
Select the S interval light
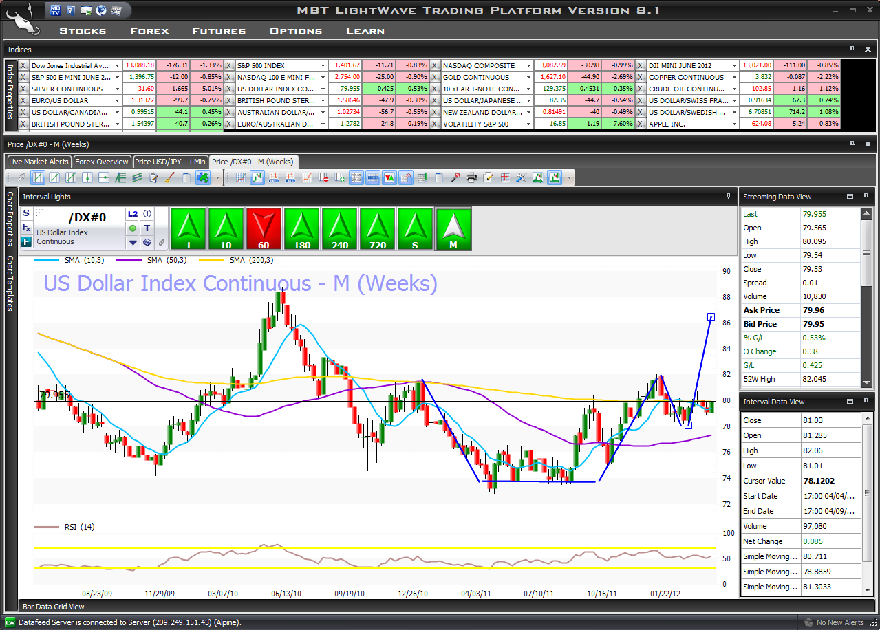[415, 229]
